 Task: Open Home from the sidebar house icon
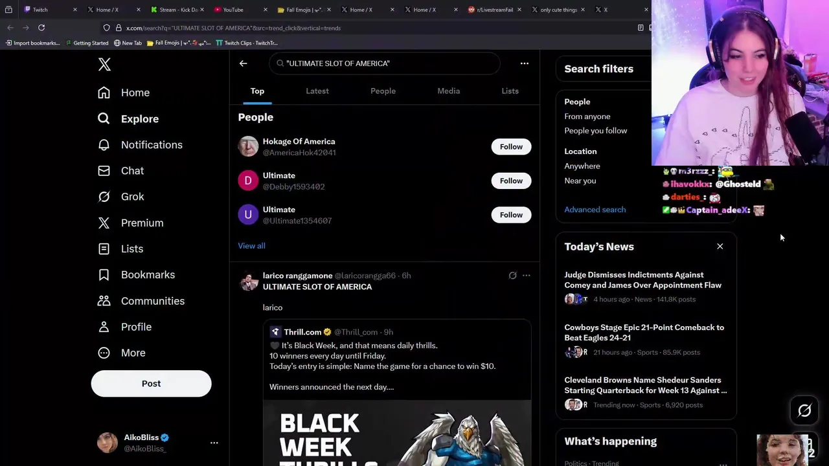click(104, 93)
